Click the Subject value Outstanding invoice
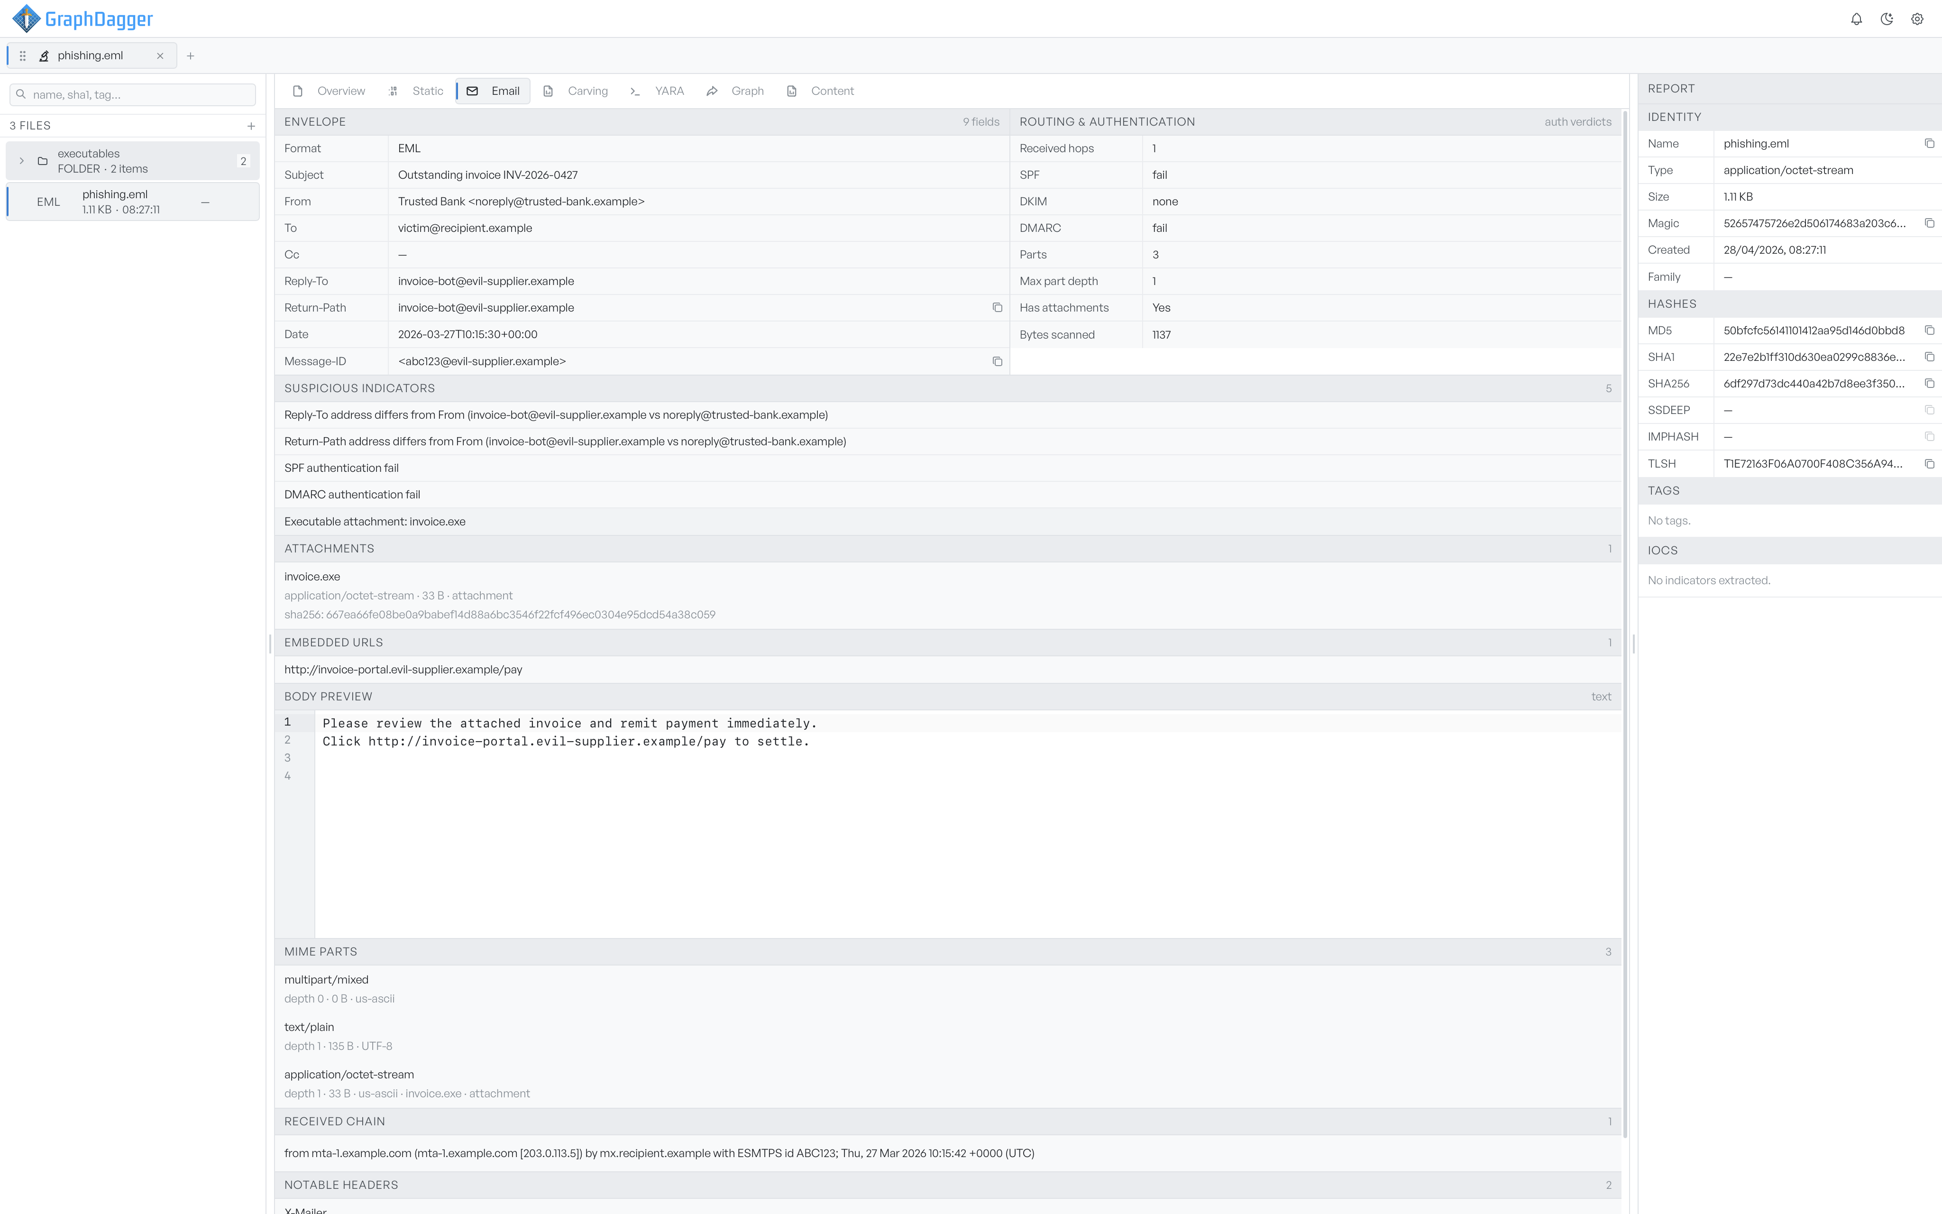1942x1214 pixels. (488, 175)
